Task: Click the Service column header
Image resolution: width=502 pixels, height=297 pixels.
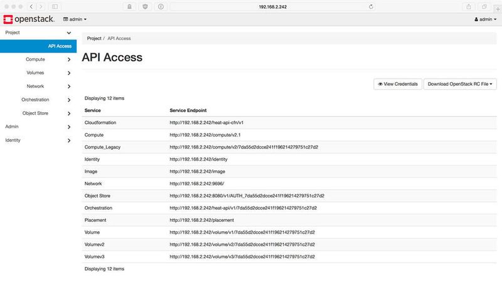Action: pyautogui.click(x=92, y=110)
